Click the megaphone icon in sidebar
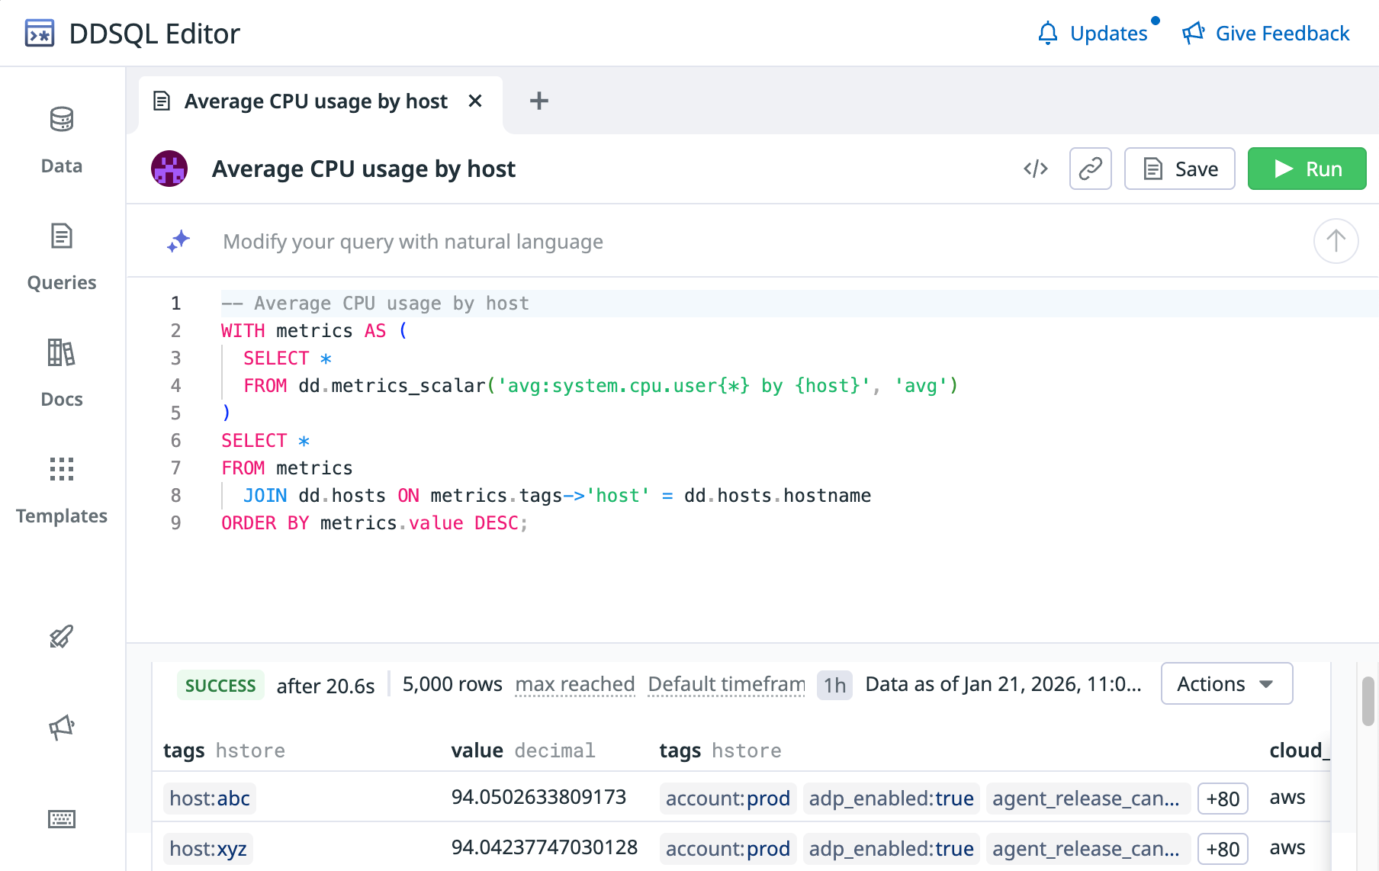The height and width of the screenshot is (871, 1379). 61,728
